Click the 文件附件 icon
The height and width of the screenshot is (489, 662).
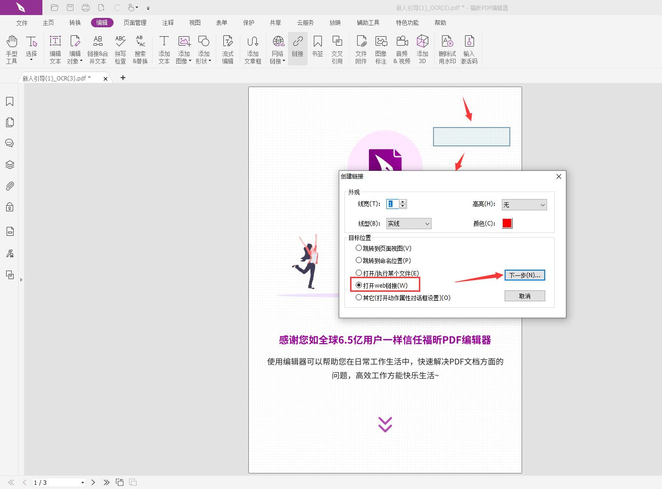click(361, 48)
